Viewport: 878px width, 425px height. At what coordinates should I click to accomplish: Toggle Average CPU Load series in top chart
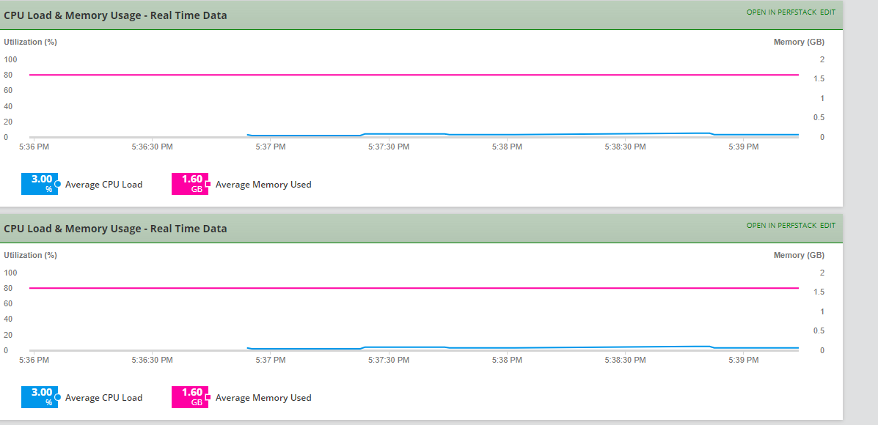pyautogui.click(x=103, y=184)
